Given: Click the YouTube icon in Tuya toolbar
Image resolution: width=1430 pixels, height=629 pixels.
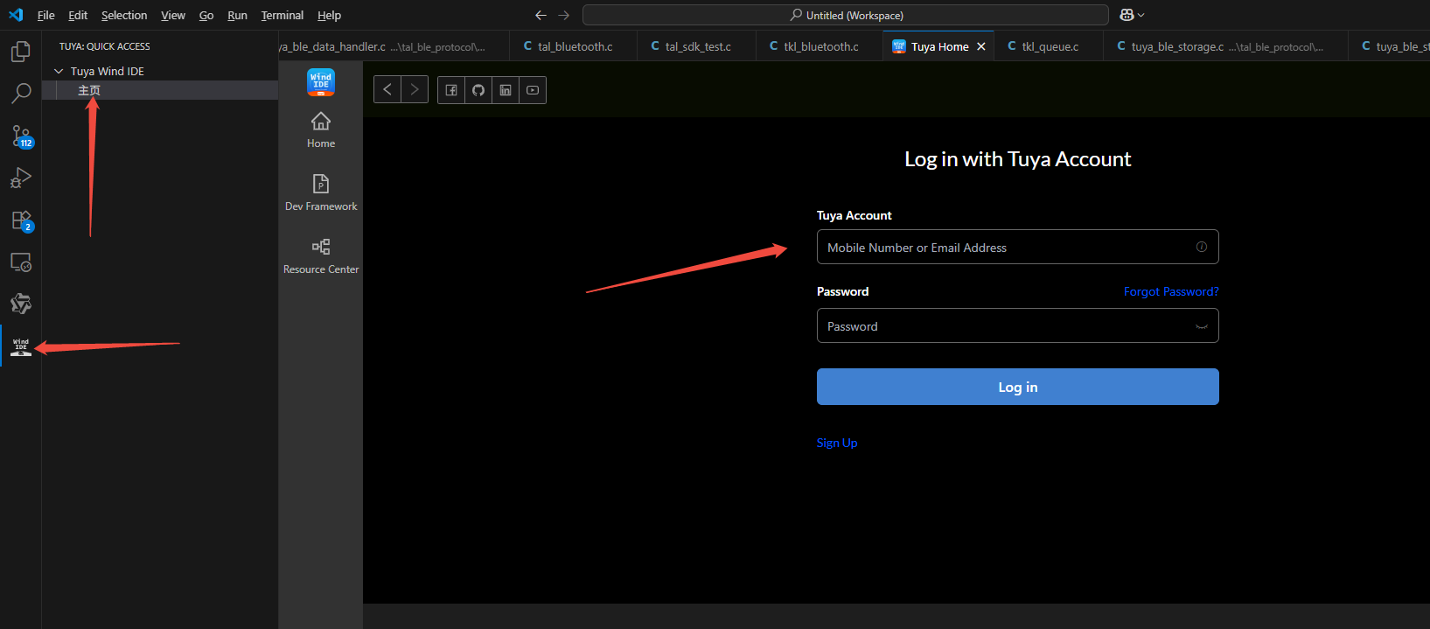Looking at the screenshot, I should point(533,90).
